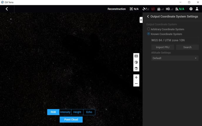
Task: Check the remote controller signal icon
Action: (160, 9)
